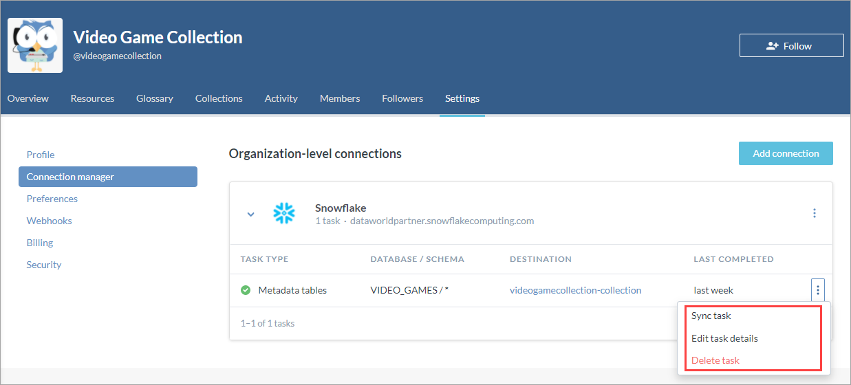The width and height of the screenshot is (851, 385).
Task: Open Profile settings in sidebar
Action: (41, 155)
